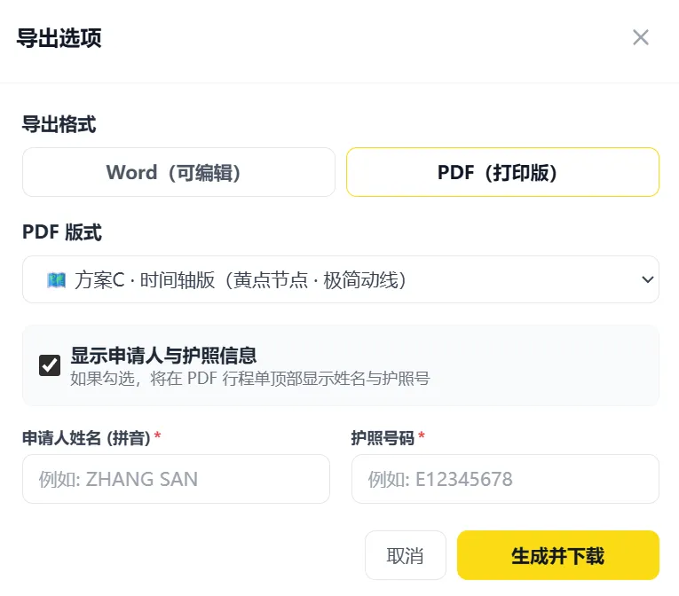
Task: Uncheck the 显示申请人与护照信息 checkbox
Action: (x=50, y=365)
